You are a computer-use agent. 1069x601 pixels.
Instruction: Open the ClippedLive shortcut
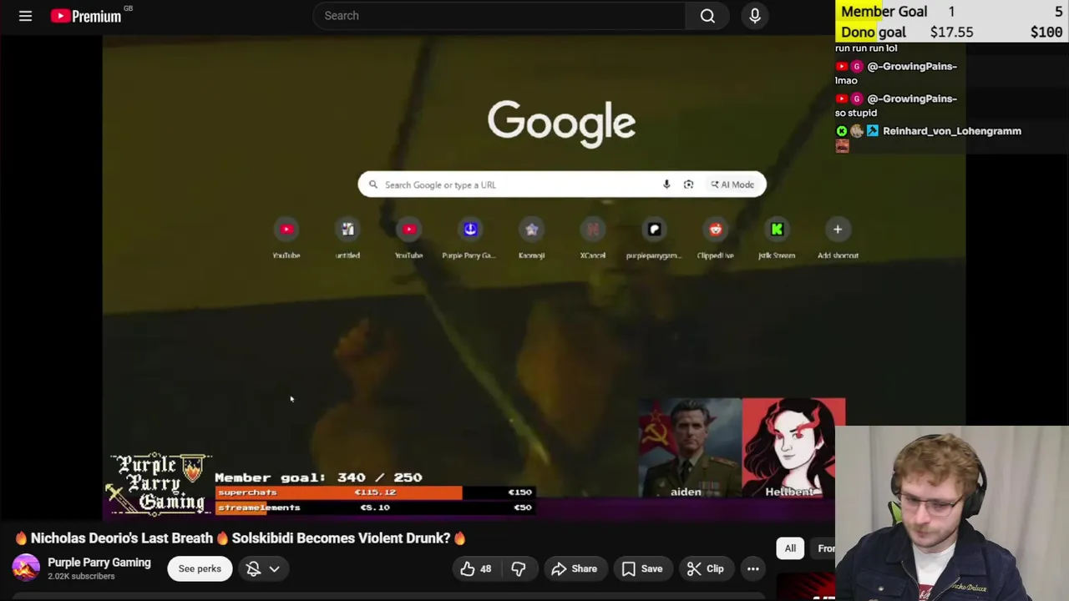716,237
